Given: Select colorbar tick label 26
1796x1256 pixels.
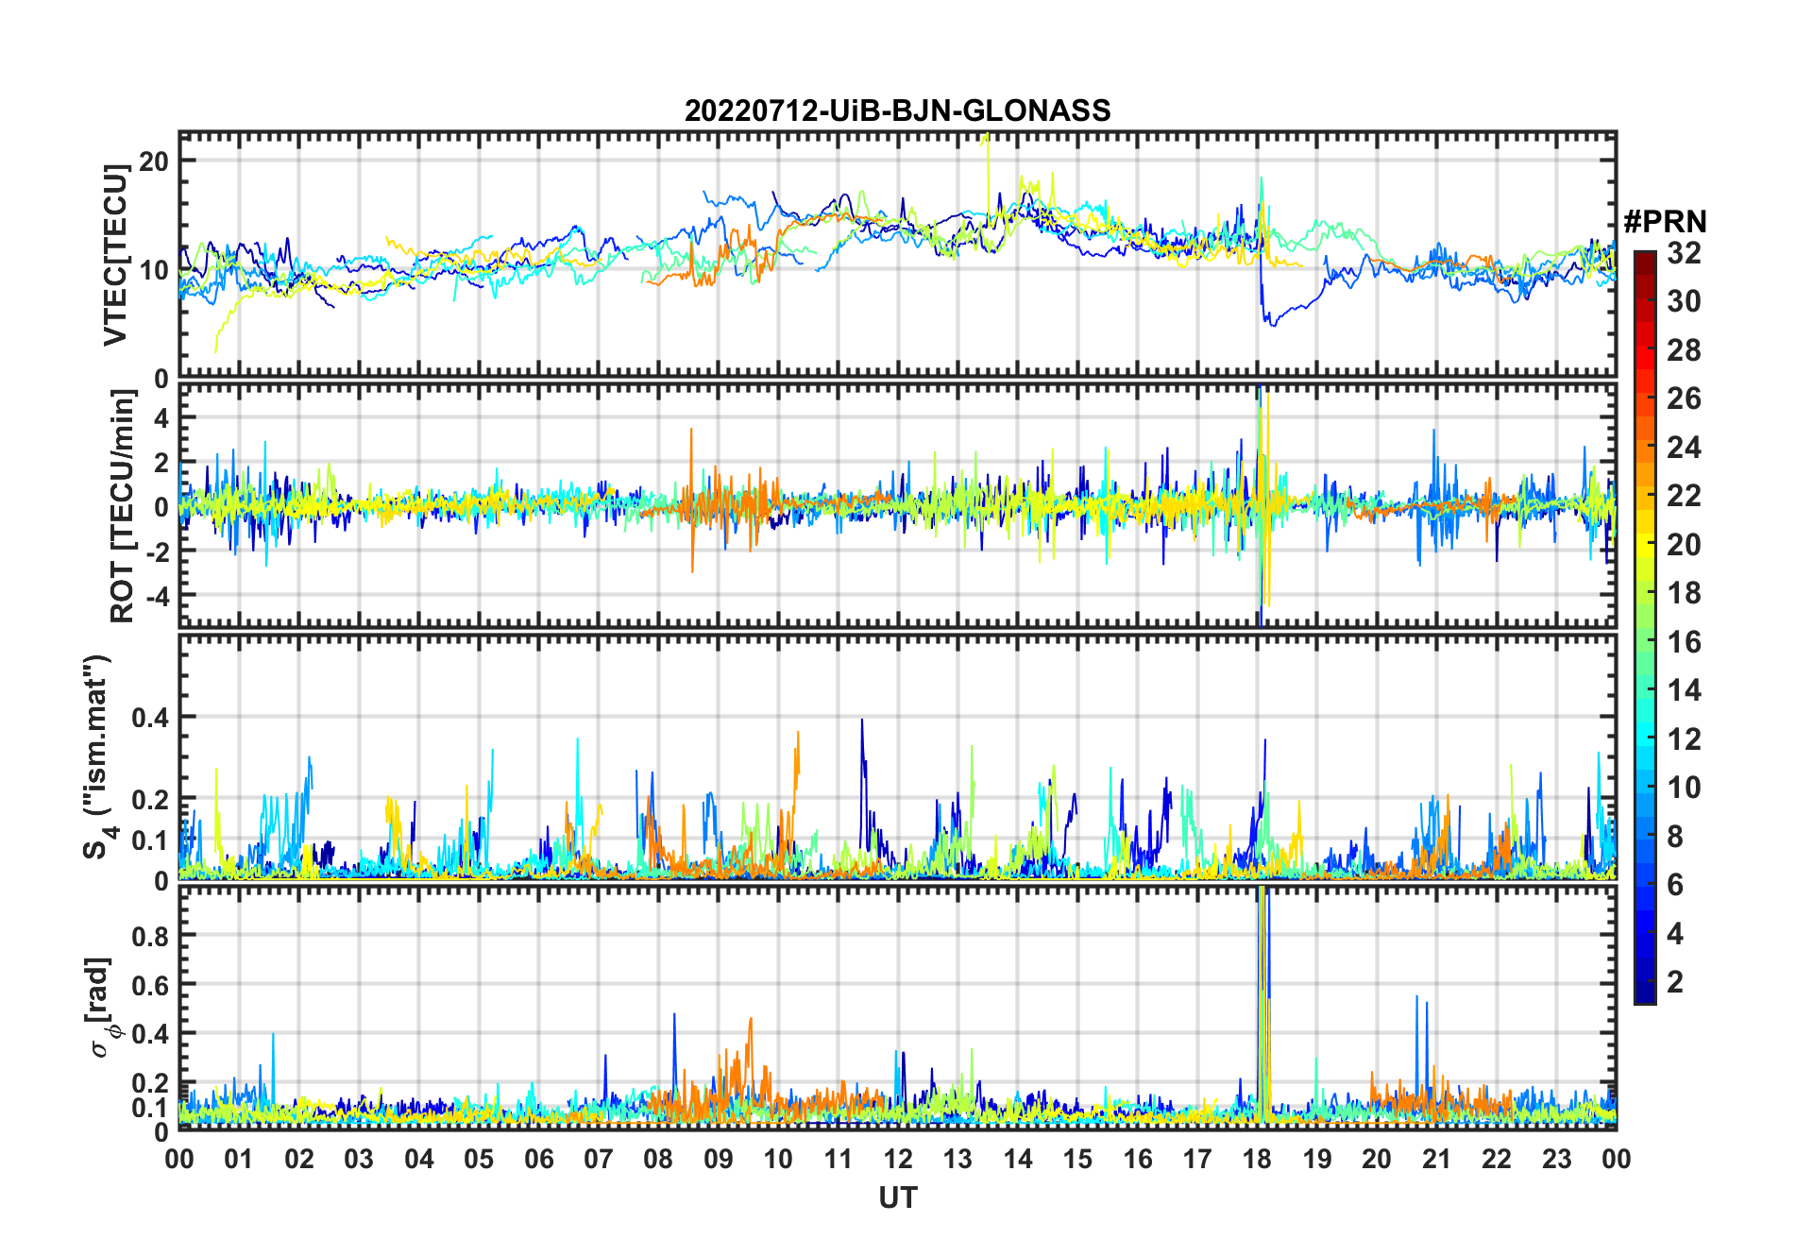Looking at the screenshot, I should click(1684, 399).
